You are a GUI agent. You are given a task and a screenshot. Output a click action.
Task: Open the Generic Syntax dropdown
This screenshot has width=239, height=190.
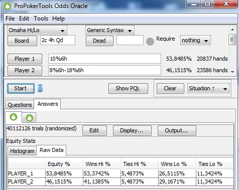tap(110, 30)
